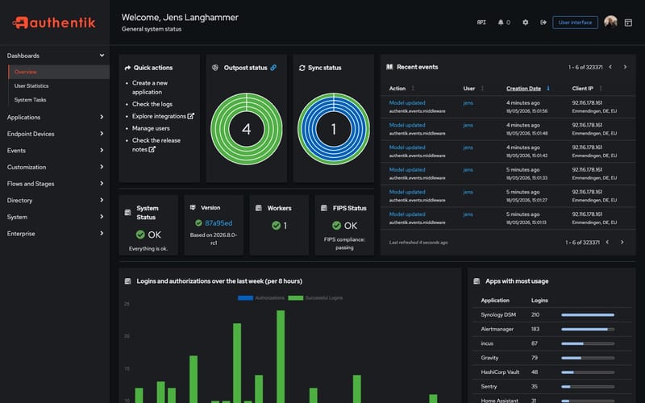Click the Recent events book icon
Viewport: 645px width, 403px height.
click(389, 67)
